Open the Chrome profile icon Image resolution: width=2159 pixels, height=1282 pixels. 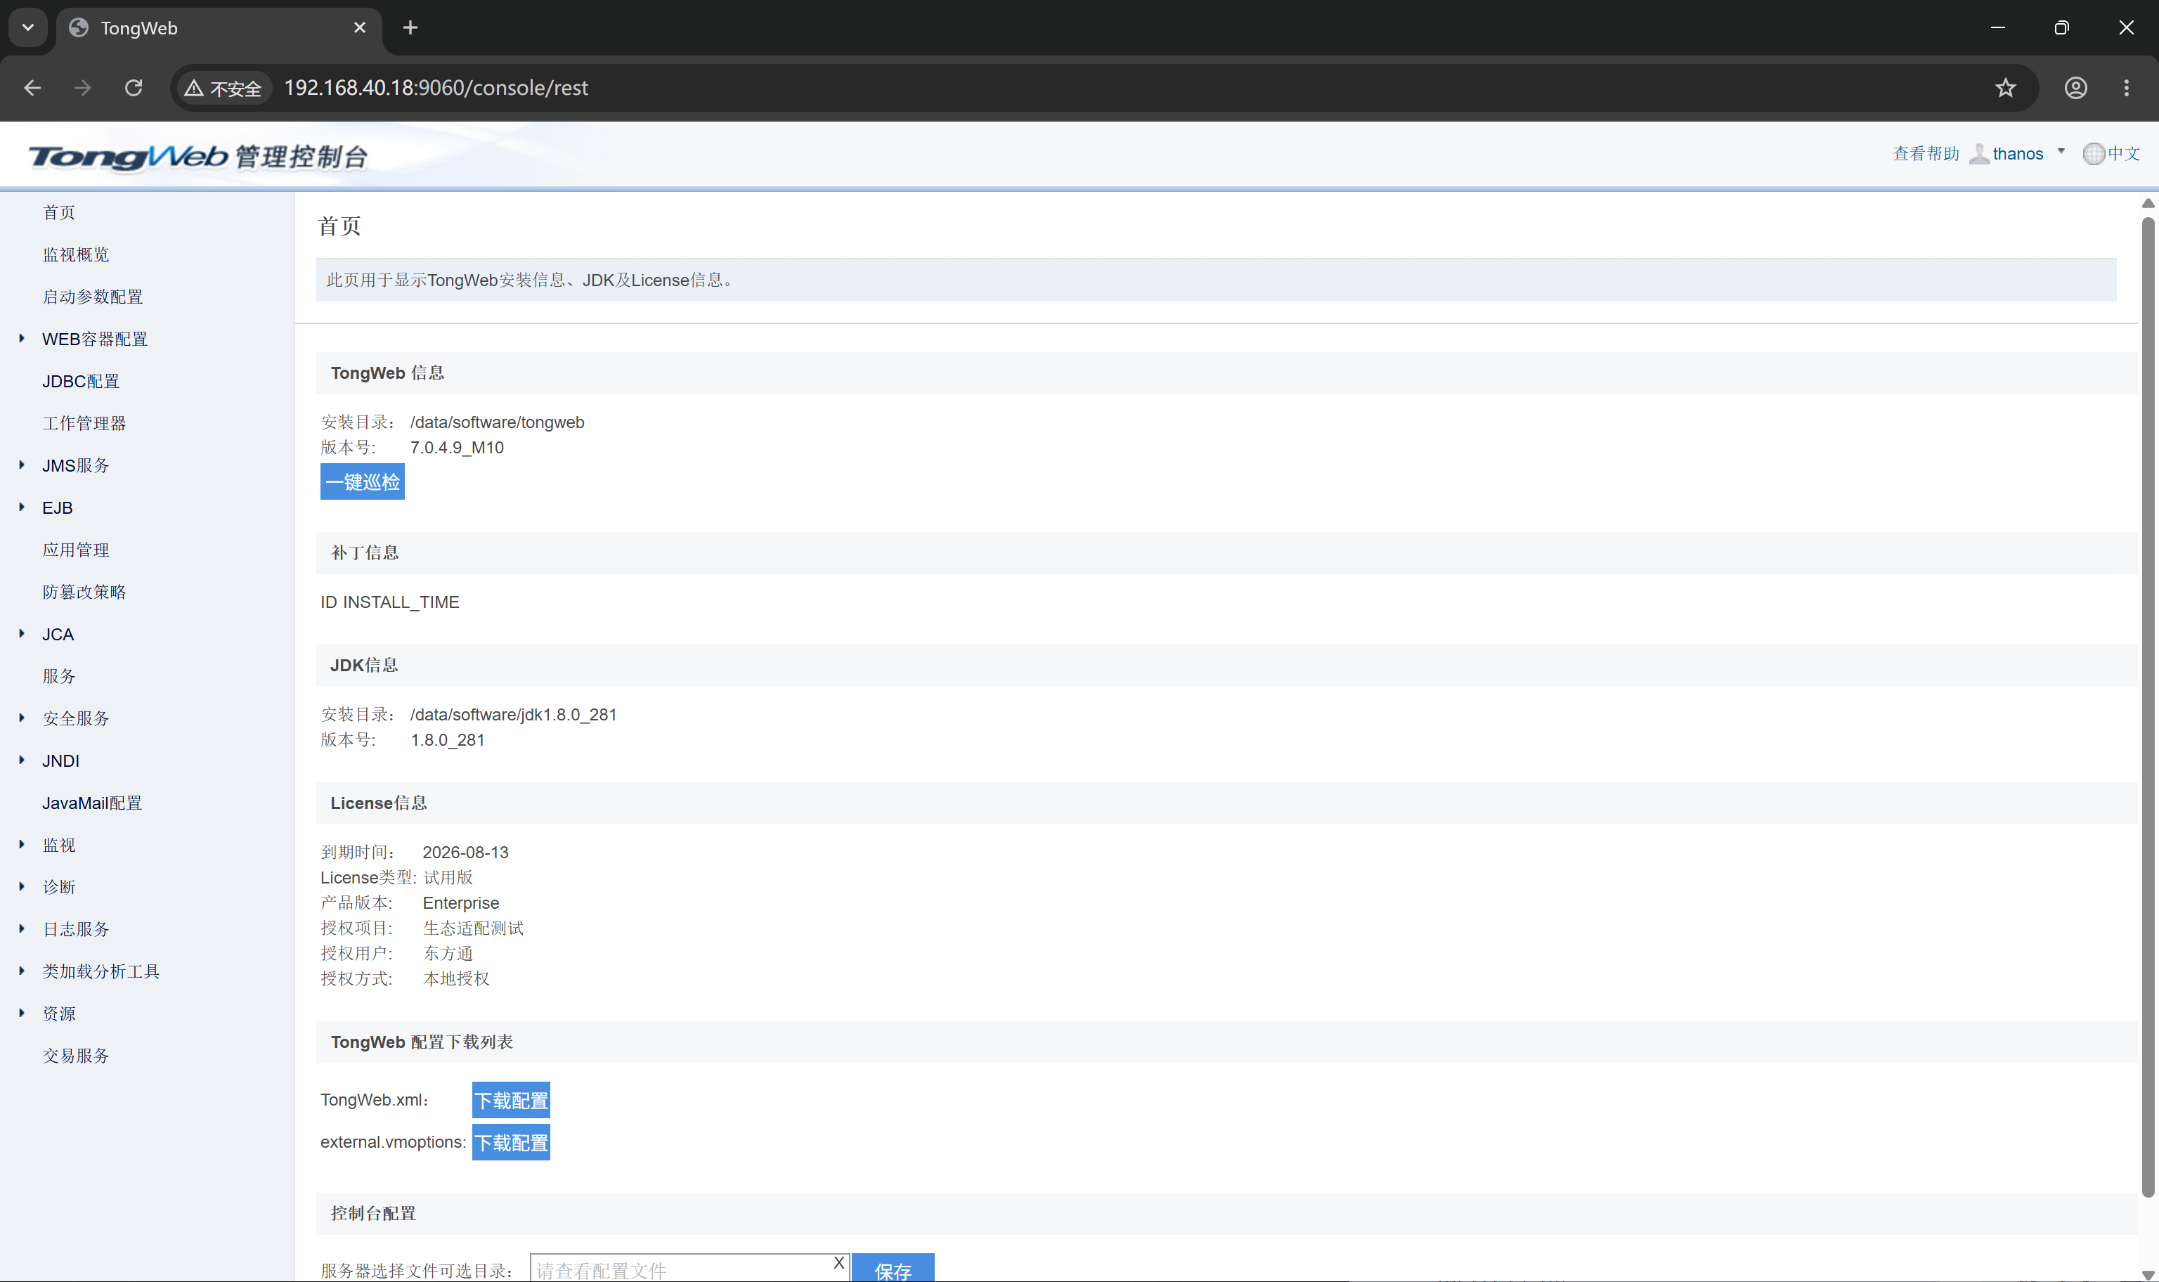[x=2076, y=88]
